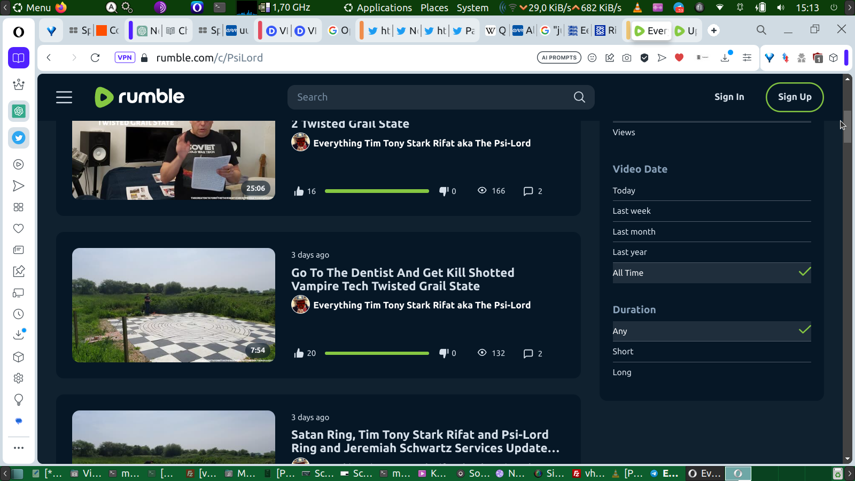The image size is (855, 481).
Task: Sort results by Views
Action: 712,133
